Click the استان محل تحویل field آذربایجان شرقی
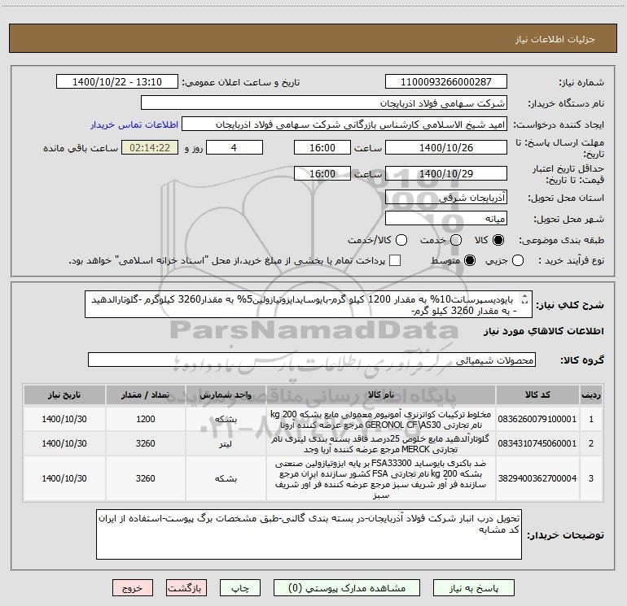 coord(446,197)
